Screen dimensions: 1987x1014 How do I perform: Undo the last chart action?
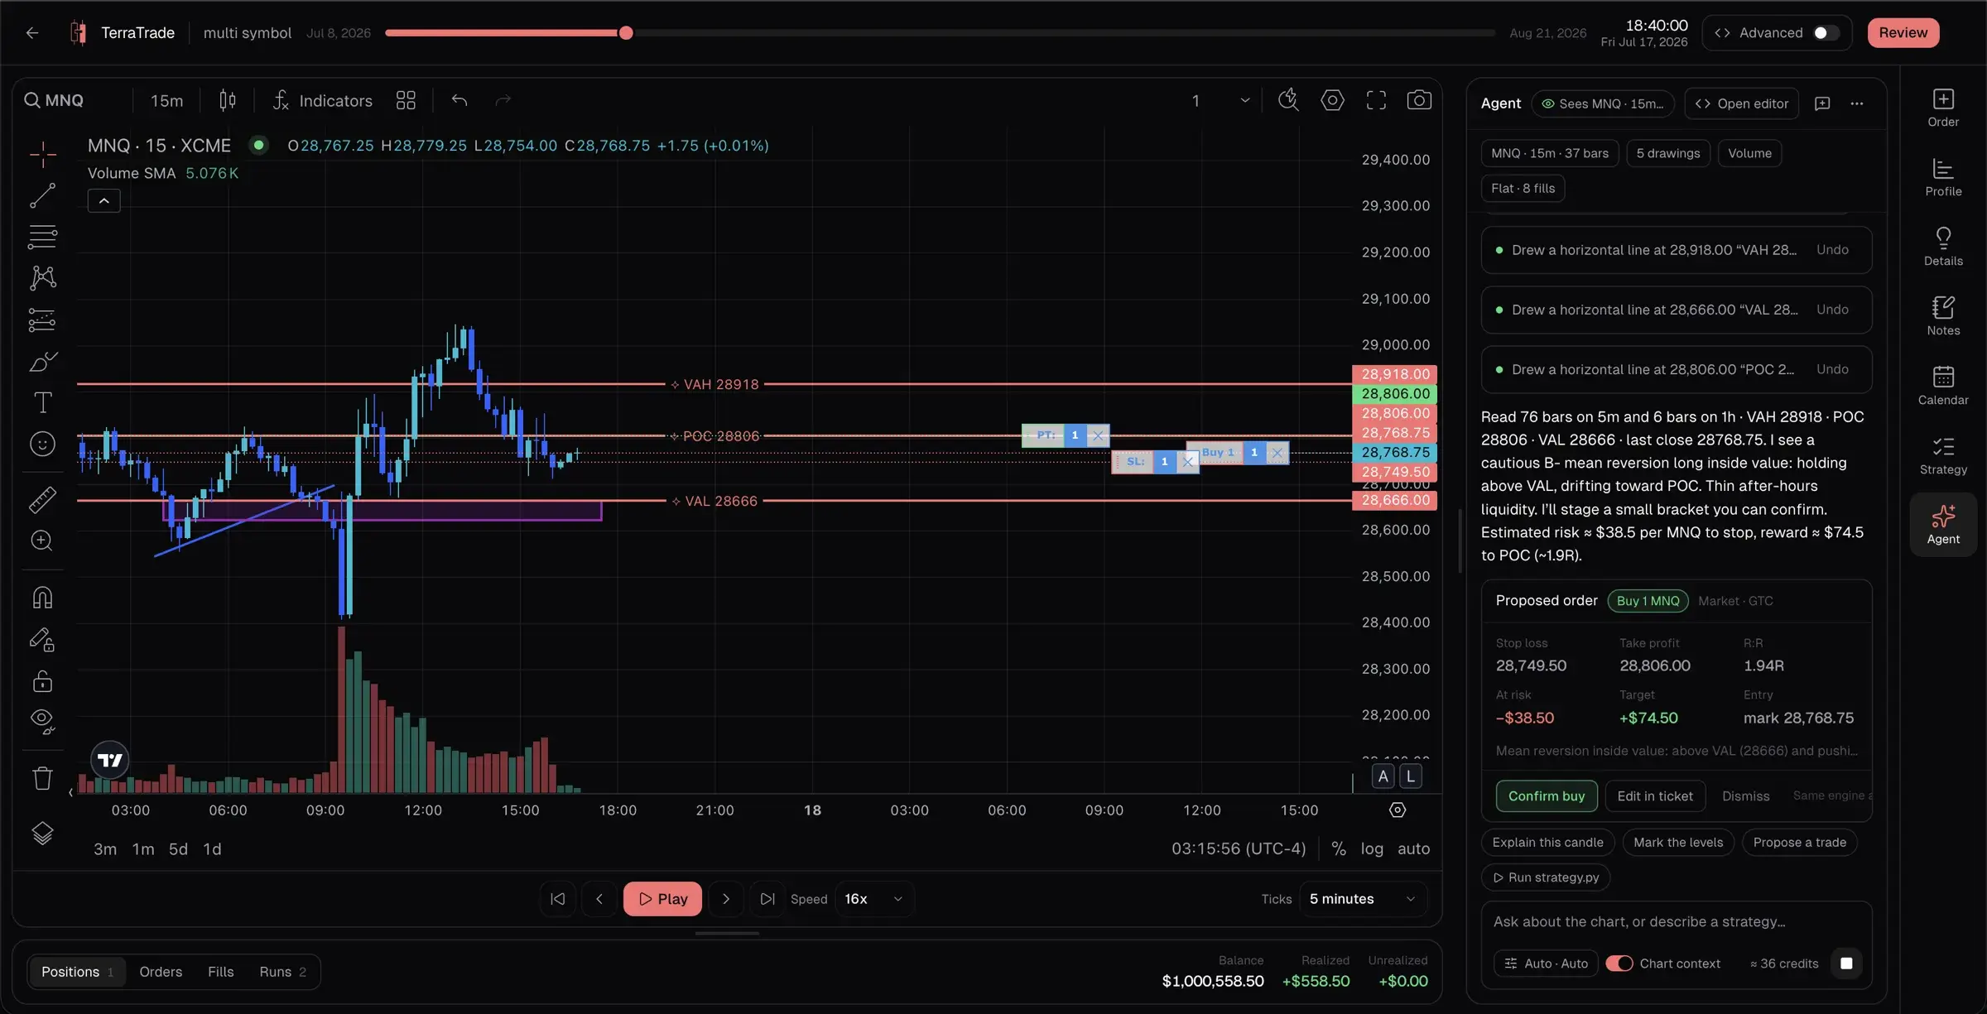(459, 100)
